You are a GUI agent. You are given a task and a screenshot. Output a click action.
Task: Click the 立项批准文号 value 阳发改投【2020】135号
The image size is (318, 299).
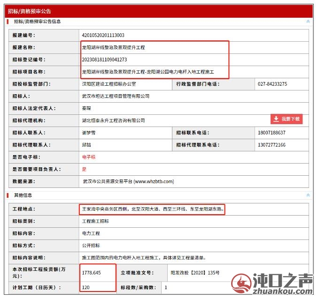[x=194, y=272]
